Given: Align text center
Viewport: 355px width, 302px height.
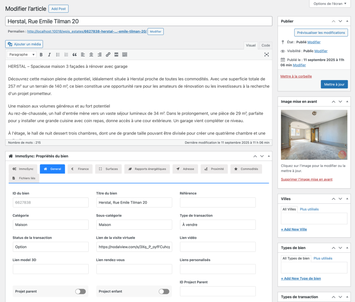Looking at the screenshot, I should pos(91,54).
